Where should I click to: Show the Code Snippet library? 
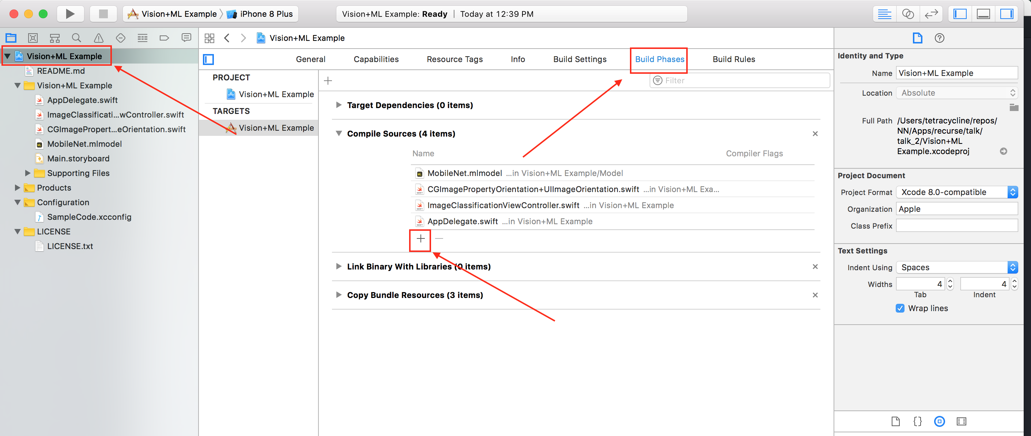(917, 421)
